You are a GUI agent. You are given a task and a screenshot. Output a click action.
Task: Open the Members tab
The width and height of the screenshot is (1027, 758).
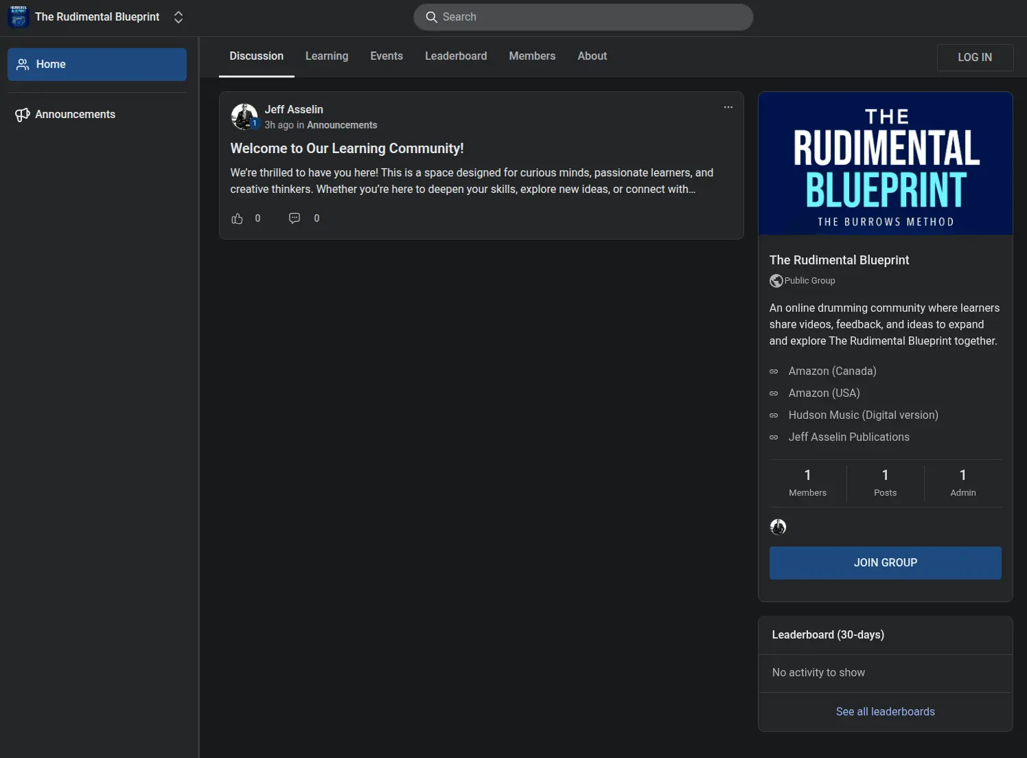532,56
